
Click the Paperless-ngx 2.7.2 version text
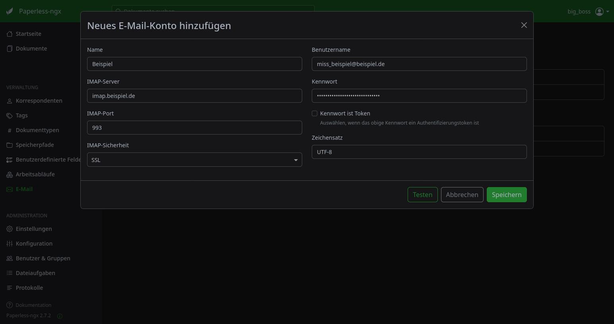tap(29, 316)
